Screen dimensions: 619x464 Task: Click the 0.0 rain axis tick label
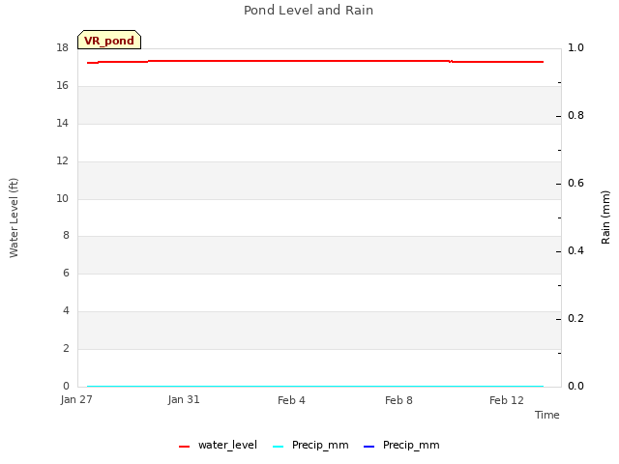point(575,386)
